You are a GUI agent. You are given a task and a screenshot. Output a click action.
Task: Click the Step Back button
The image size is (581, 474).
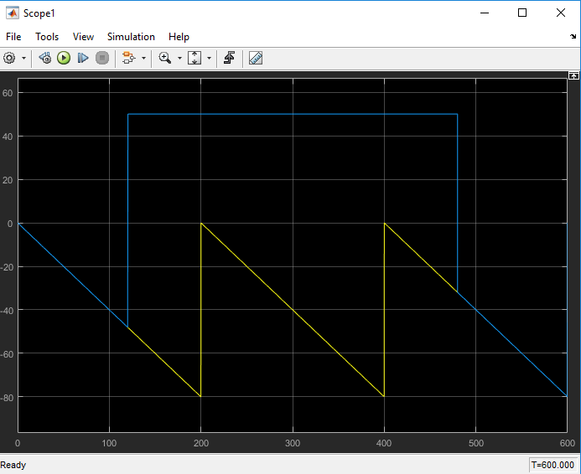(x=45, y=58)
